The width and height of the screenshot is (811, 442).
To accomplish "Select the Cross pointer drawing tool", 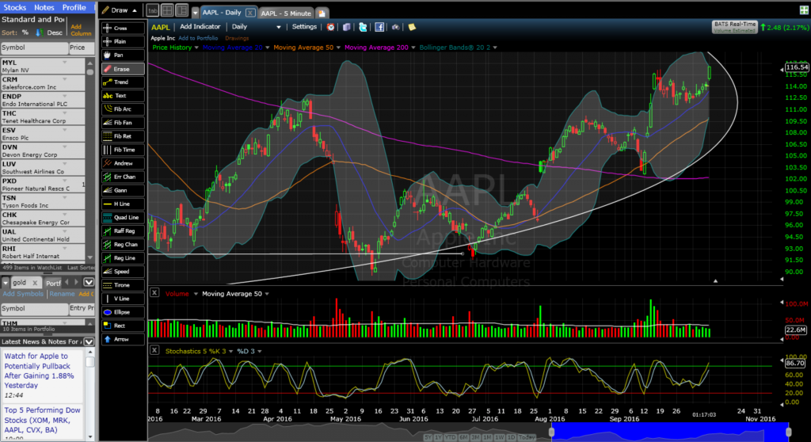I will [123, 28].
